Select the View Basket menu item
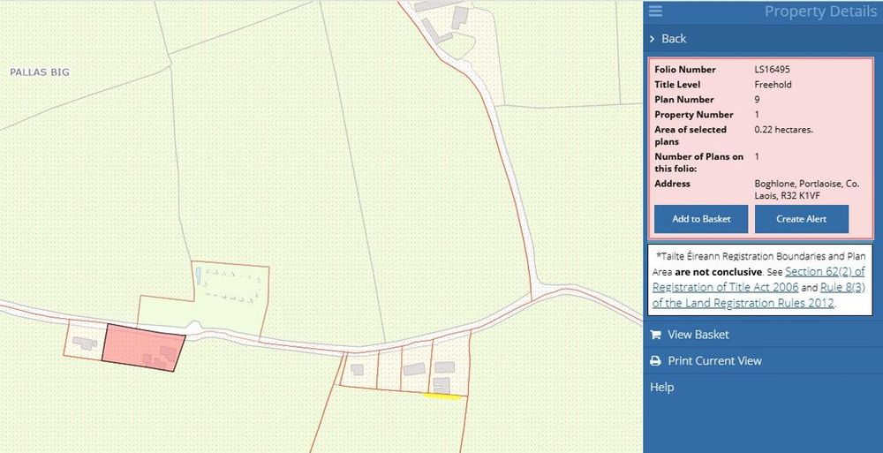The image size is (883, 453). coord(698,335)
